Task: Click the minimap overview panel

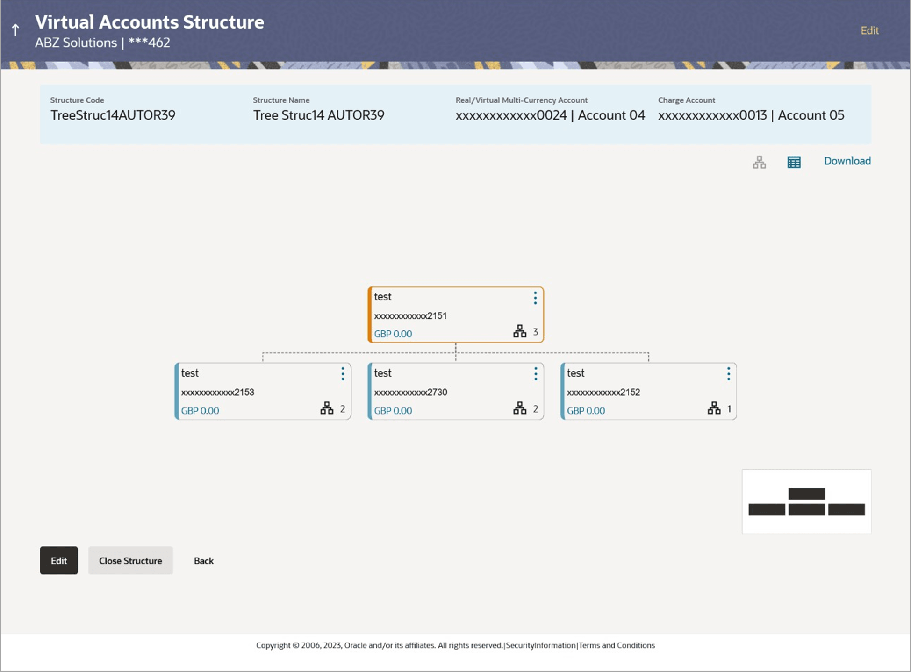Action: pos(806,501)
